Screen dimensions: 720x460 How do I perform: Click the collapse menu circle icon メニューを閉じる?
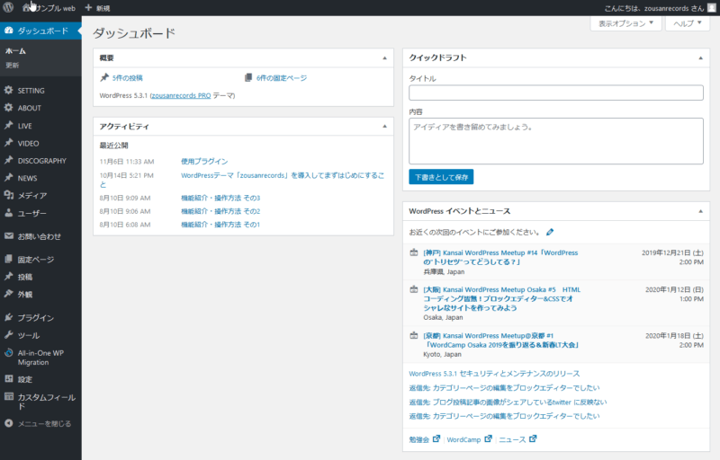8,422
